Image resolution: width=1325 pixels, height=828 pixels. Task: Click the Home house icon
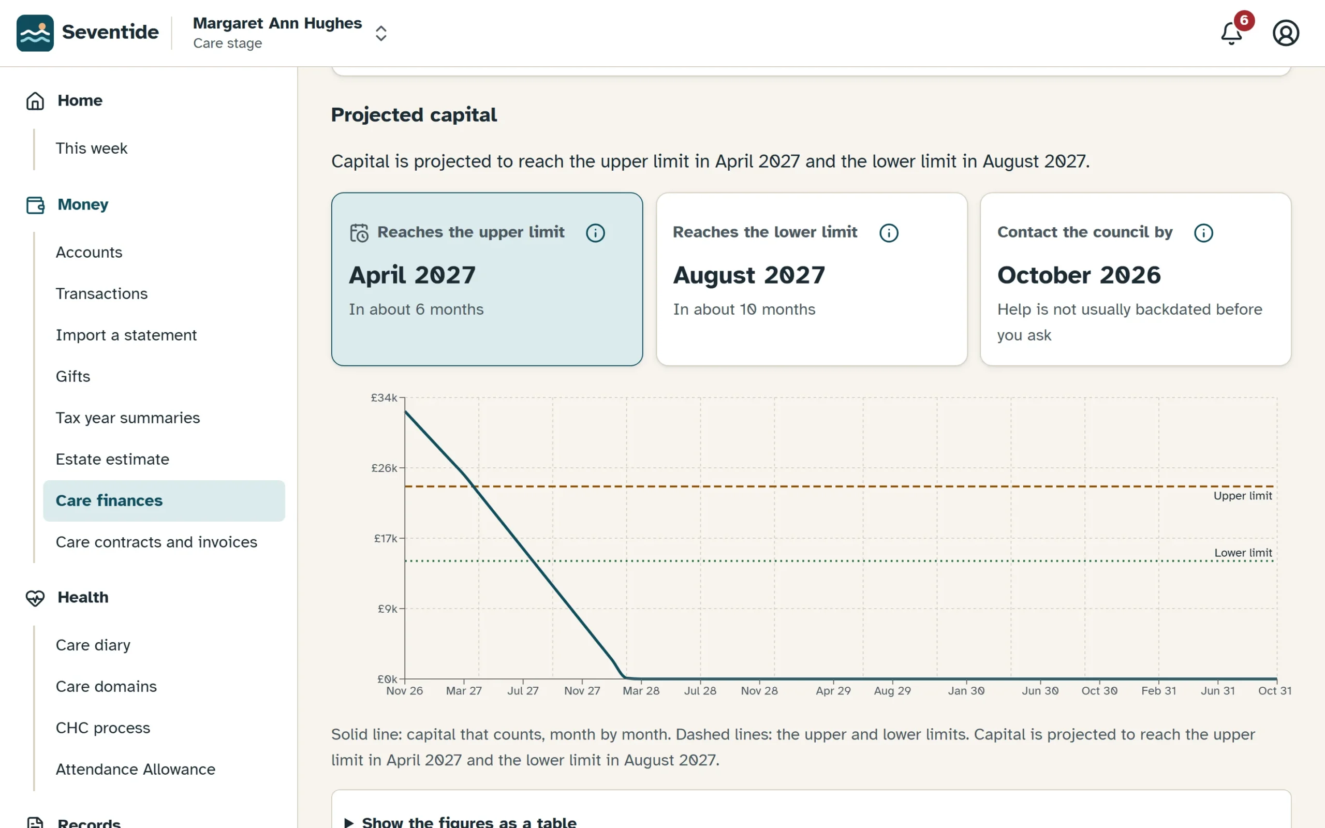click(x=35, y=101)
